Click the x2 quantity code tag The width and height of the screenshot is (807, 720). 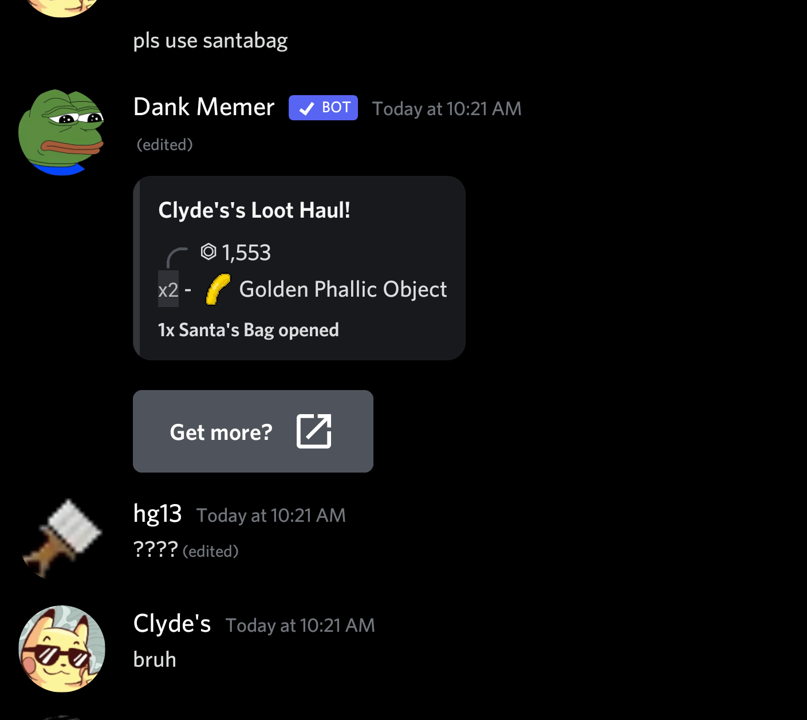click(x=168, y=289)
